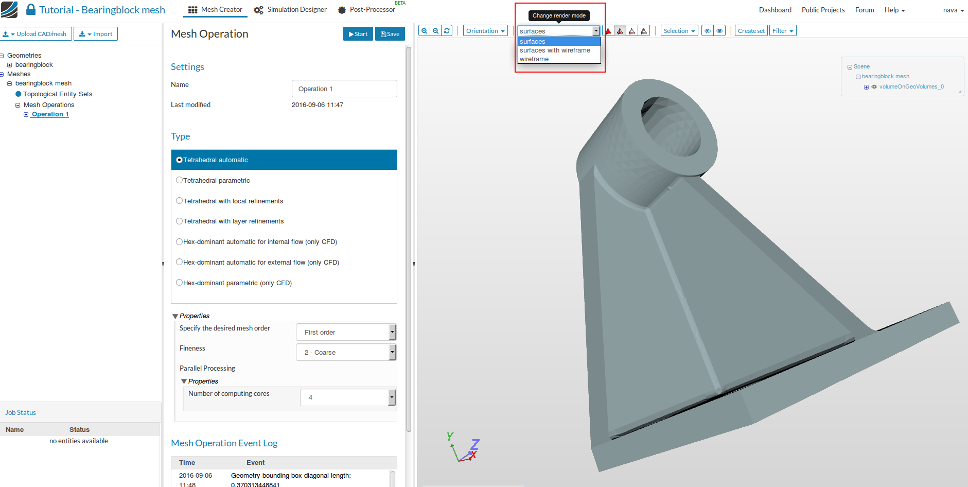Click the third pick-mode triangle icon
Screen dimensions: 968x487
point(632,31)
